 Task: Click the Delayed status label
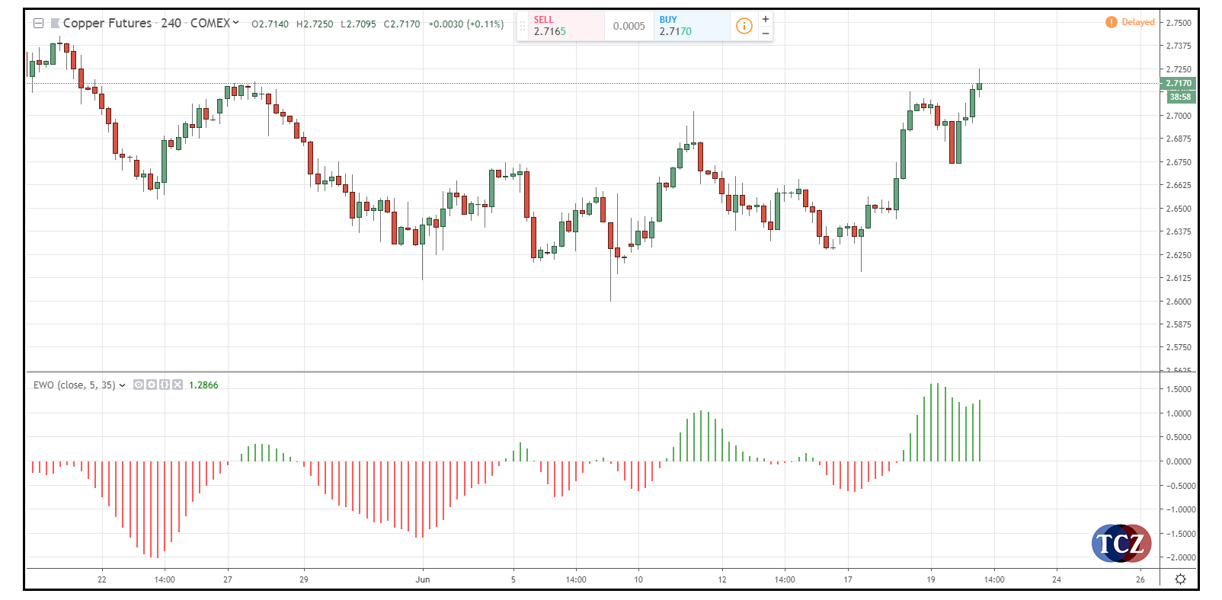tap(1138, 22)
